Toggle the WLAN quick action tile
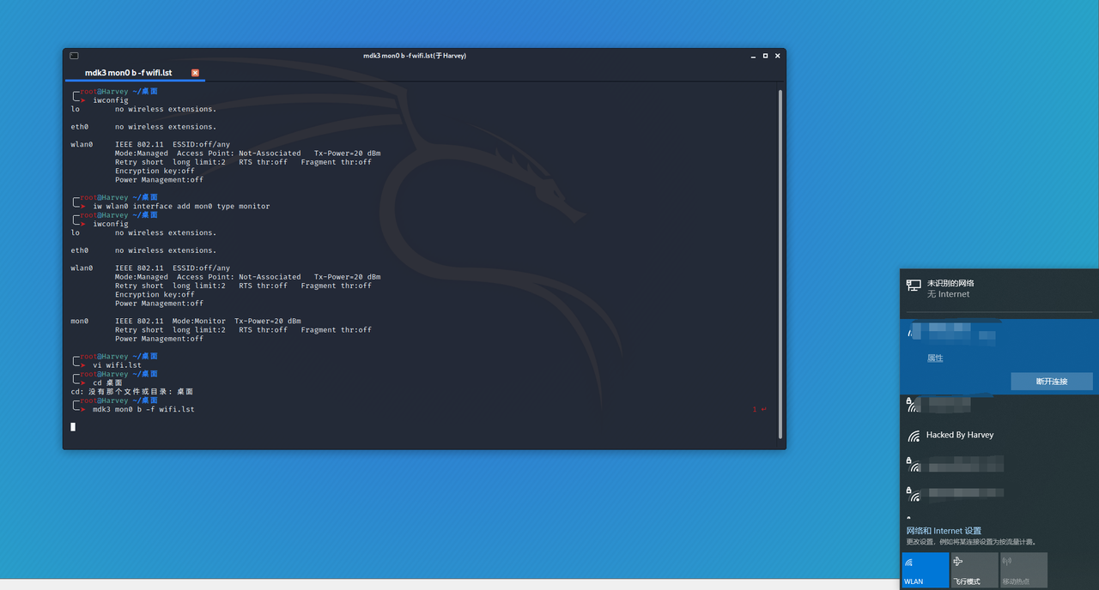Image resolution: width=1099 pixels, height=590 pixels. [926, 569]
